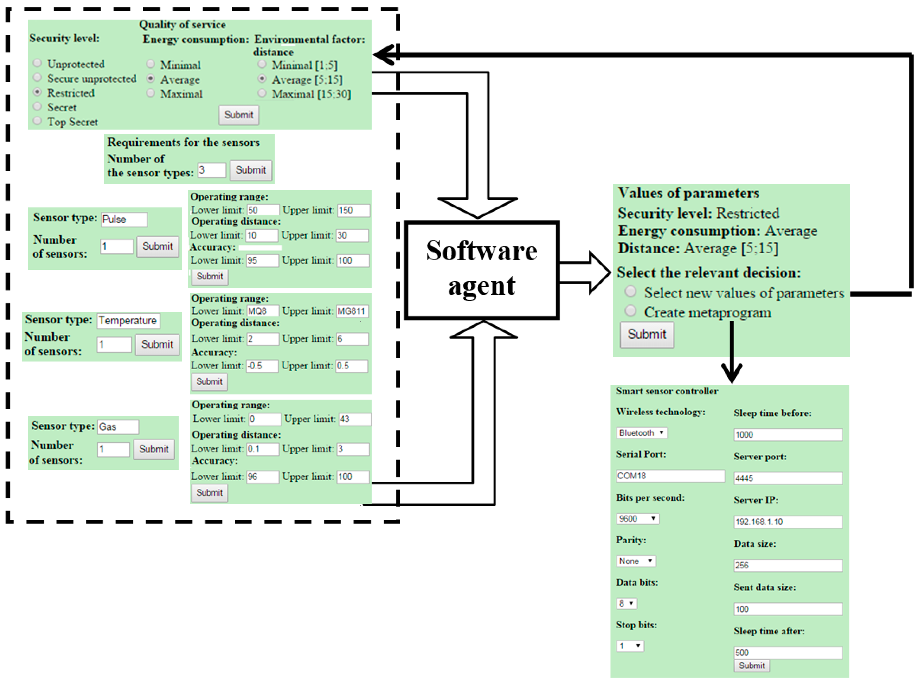The height and width of the screenshot is (684, 919).
Task: Select the Top Secret security level
Action: tap(38, 121)
